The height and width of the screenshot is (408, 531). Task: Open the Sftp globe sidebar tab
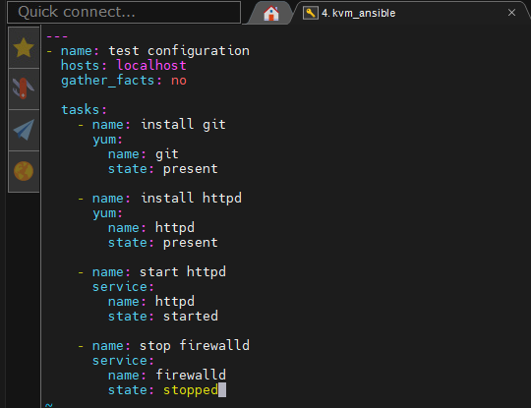[24, 171]
